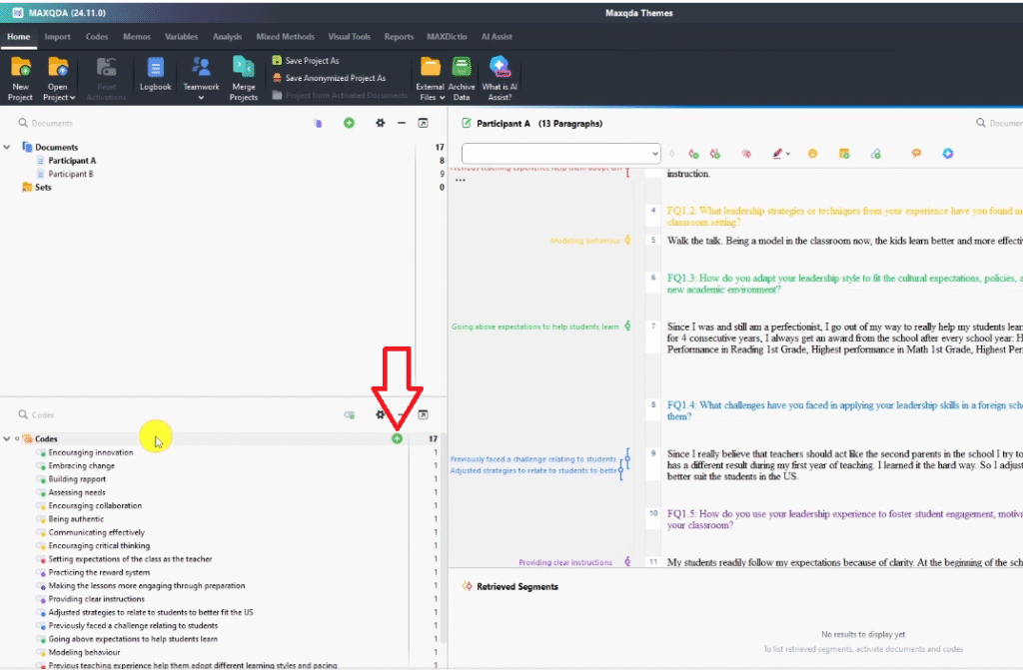Open Documents panel settings gear

(x=380, y=123)
